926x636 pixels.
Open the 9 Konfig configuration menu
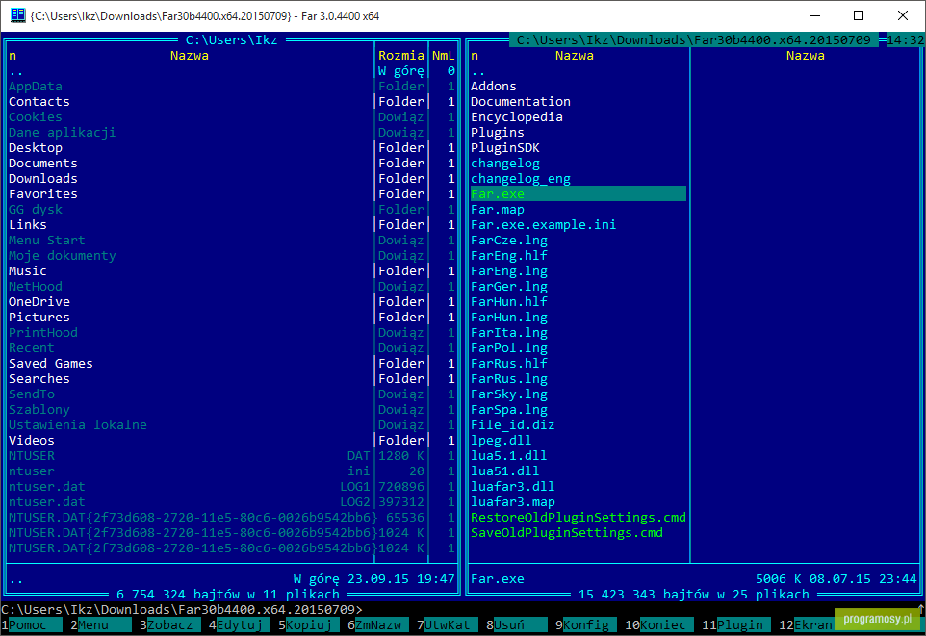point(586,624)
